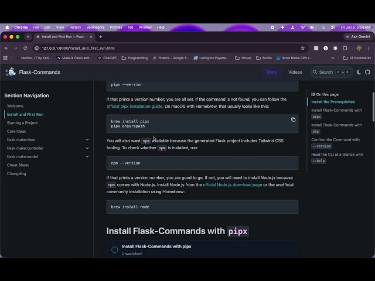Follow the official pipx installation guide link
The image size is (375, 281).
[134, 107]
